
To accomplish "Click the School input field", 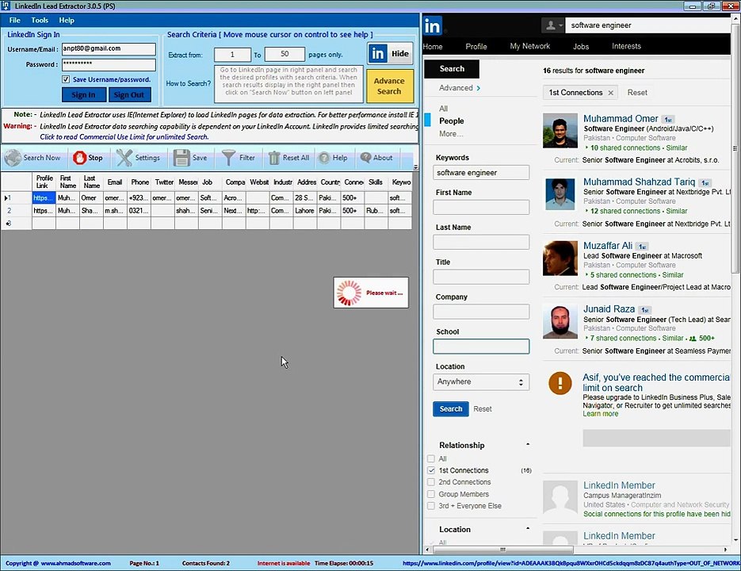I will pos(481,347).
